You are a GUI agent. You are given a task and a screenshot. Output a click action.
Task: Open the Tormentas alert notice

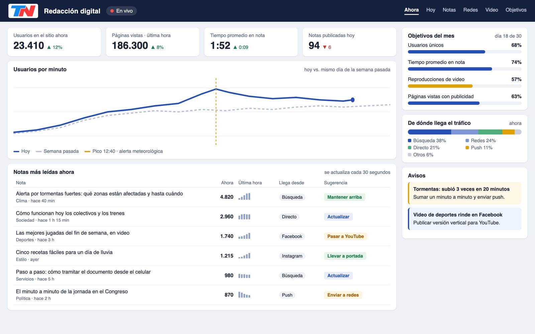coord(464,193)
